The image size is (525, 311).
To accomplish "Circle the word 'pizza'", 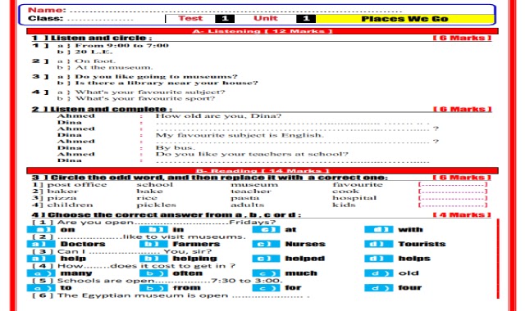I will click(62, 198).
